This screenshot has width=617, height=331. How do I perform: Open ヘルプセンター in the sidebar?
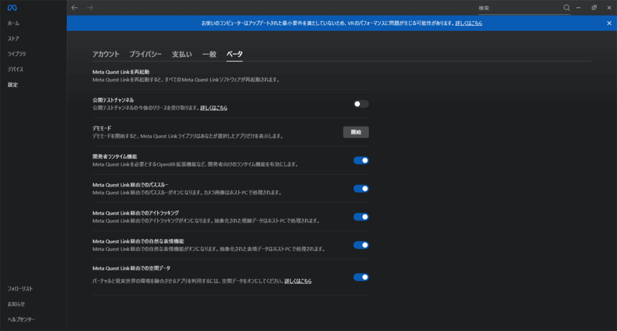[x=21, y=319]
